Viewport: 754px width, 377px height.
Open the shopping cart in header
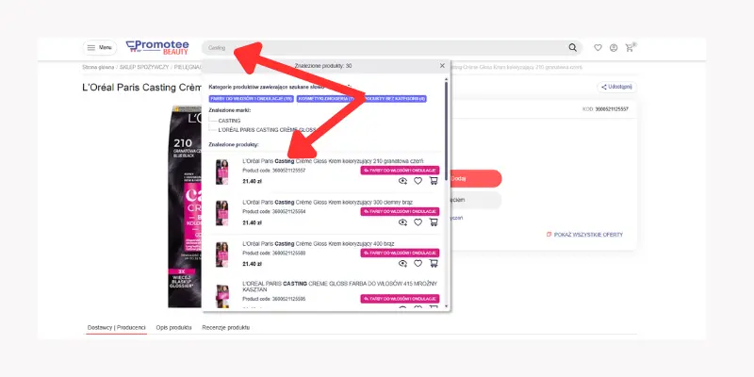630,47
